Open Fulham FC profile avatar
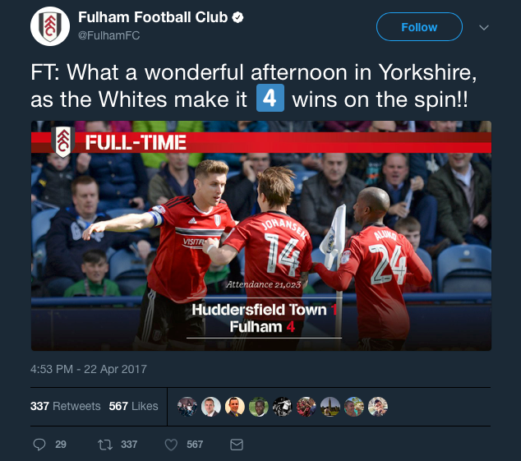This screenshot has height=461, width=521. (50, 26)
